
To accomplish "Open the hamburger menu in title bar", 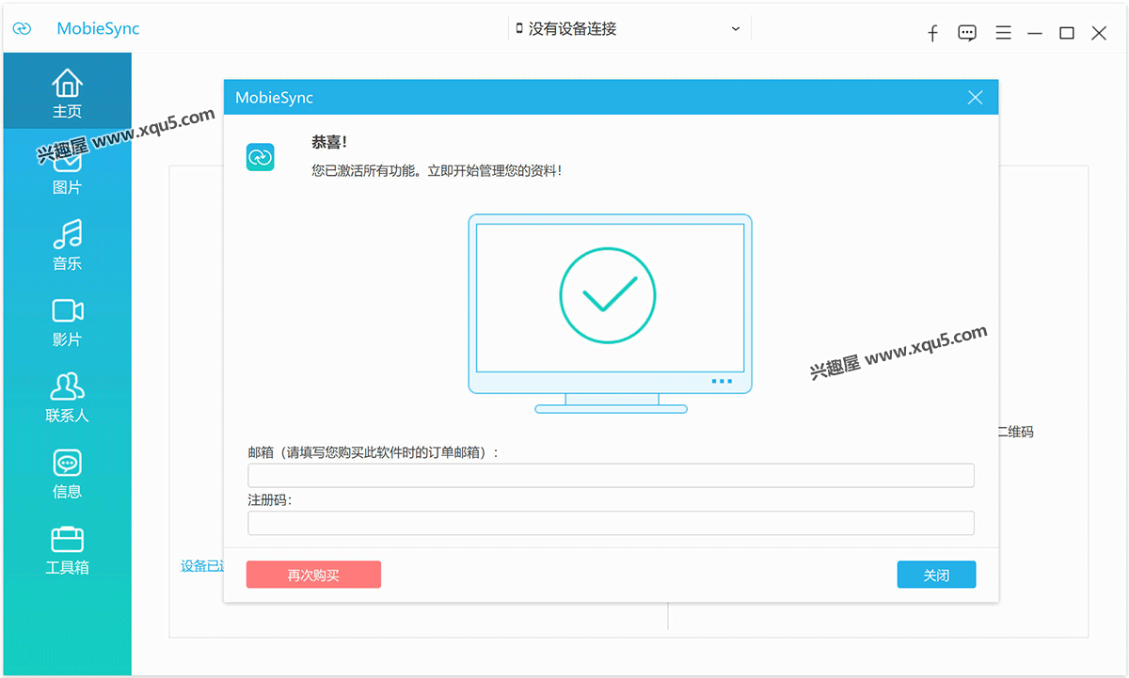I will point(1004,33).
